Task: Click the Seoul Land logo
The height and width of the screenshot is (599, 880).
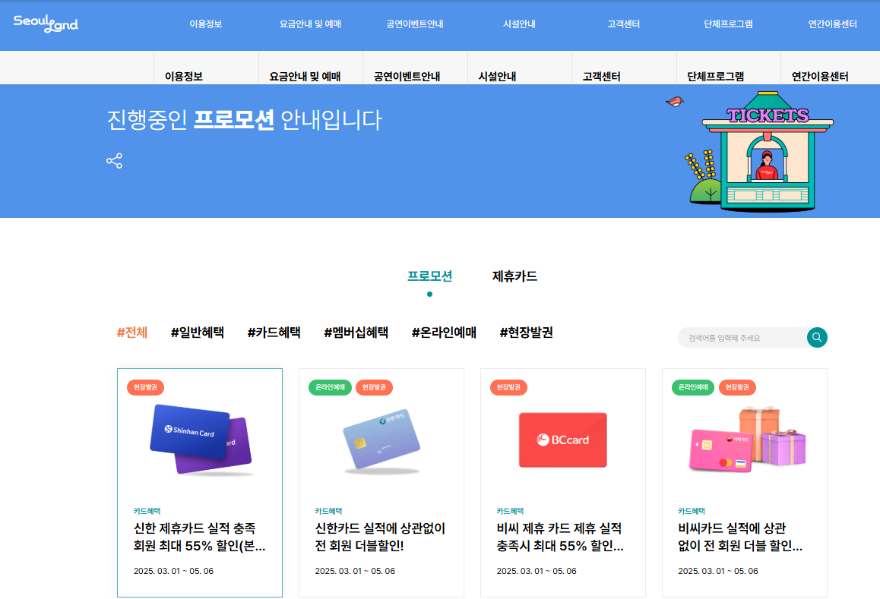Action: pos(46,23)
